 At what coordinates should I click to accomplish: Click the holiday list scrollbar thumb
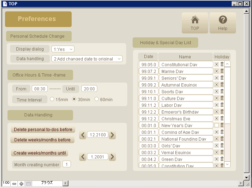tap(227, 95)
